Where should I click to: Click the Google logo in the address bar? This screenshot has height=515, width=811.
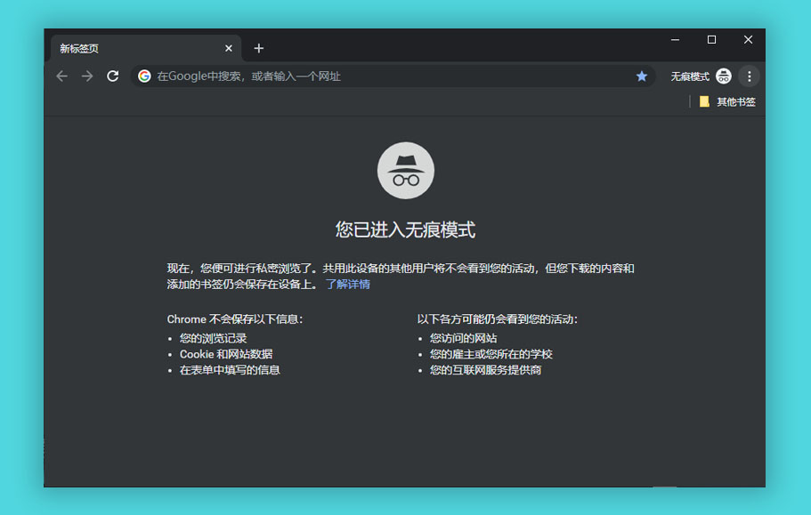pos(143,76)
